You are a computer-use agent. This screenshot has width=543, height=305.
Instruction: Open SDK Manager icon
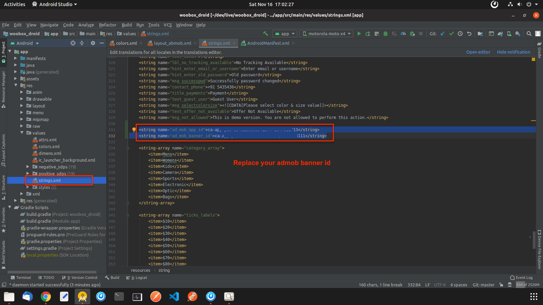point(518,34)
